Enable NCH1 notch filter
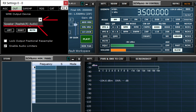This screenshot has height=112, width=196. (x=188, y=27)
